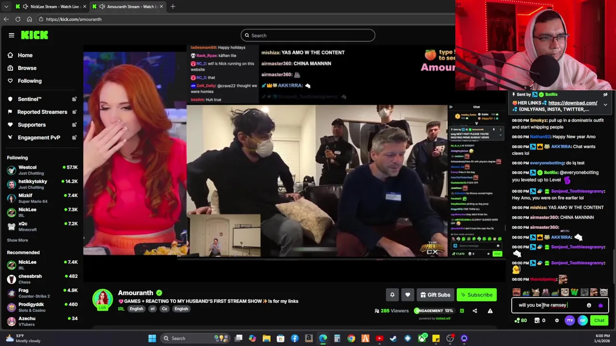
Task: Click the engagement 13% meter
Action: 434,311
